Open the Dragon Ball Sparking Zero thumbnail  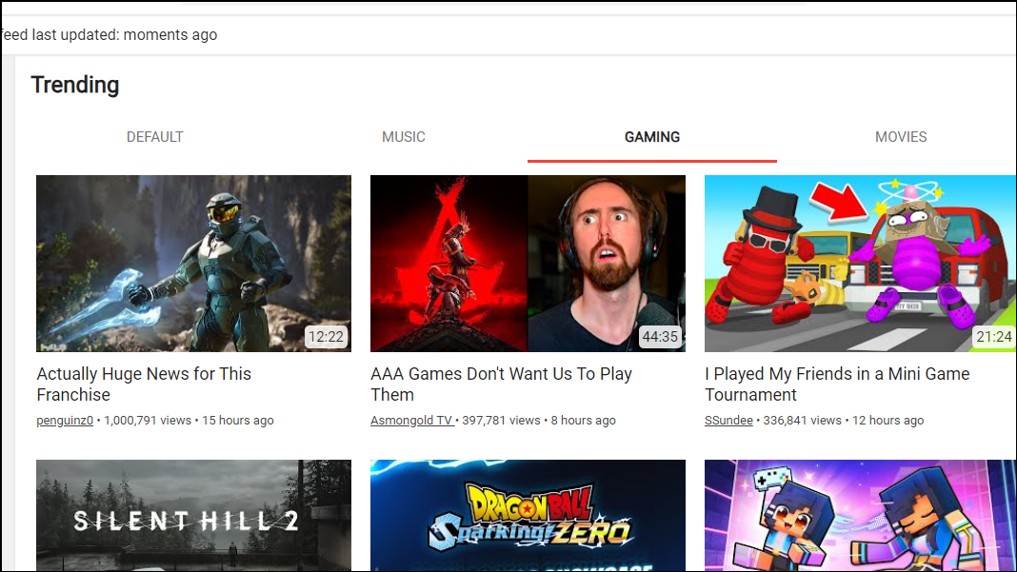[x=528, y=516]
